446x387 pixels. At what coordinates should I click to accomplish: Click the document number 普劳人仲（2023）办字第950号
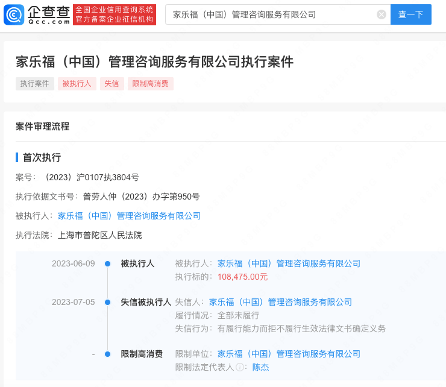pyautogui.click(x=142, y=197)
